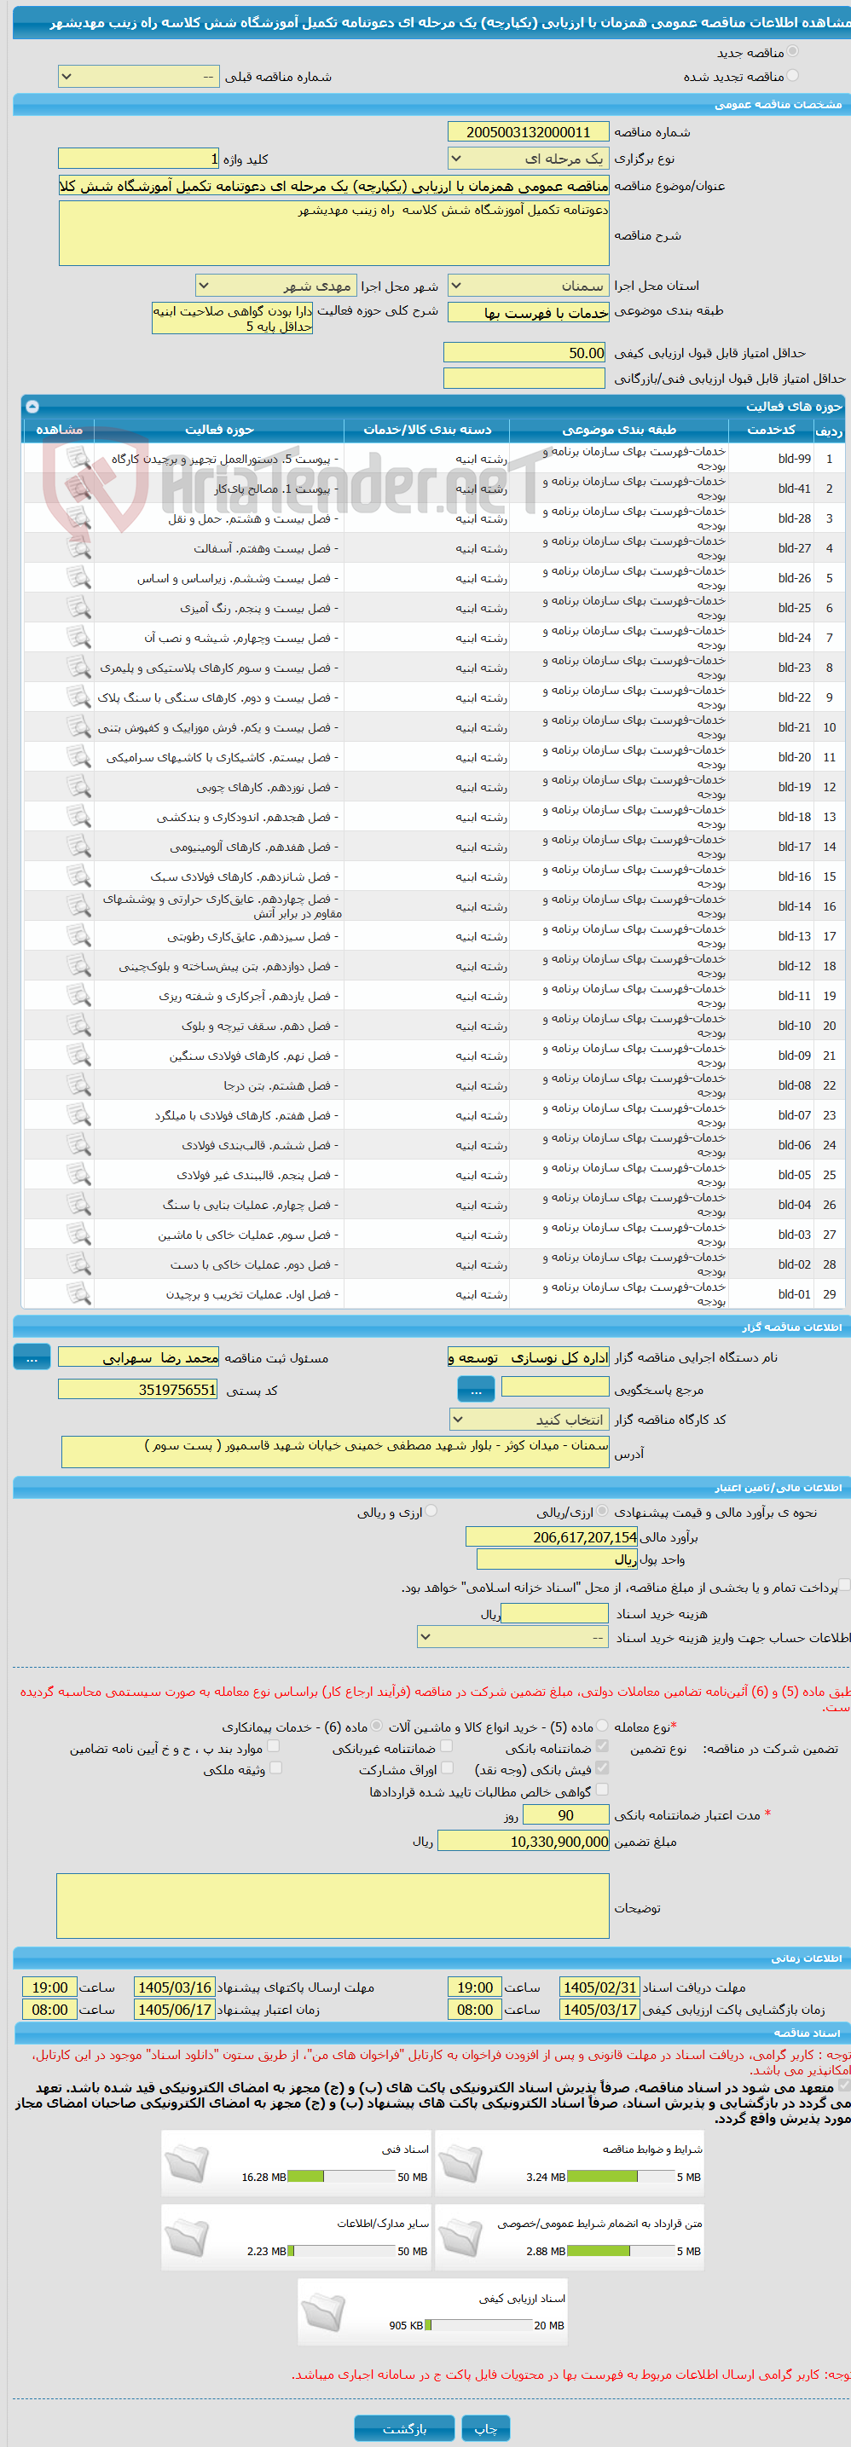
Task: Toggle وثیقه ملکی checkbox
Action: [275, 1767]
